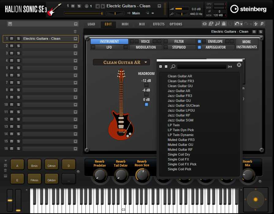Click the save trigger pads disk icon
This screenshot has width=274, height=214.
click(6, 165)
